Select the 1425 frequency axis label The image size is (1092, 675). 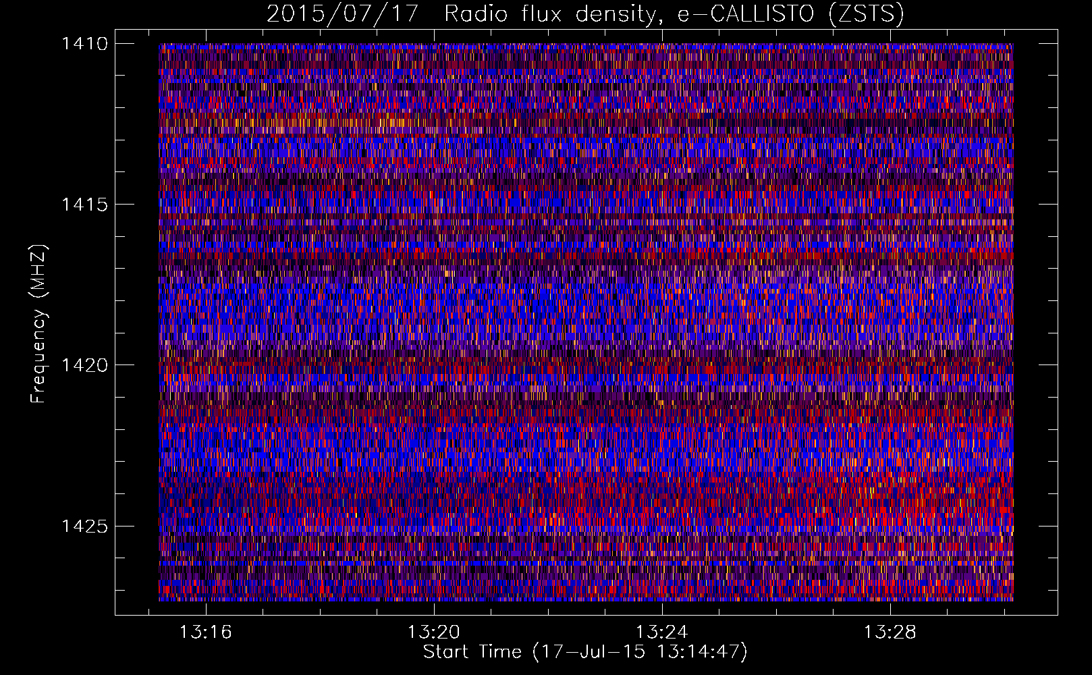pyautogui.click(x=84, y=526)
